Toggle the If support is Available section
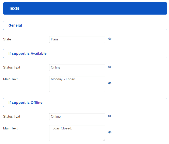This screenshot has width=169, height=144. (85, 53)
